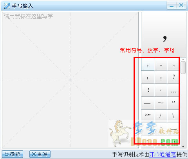Select the backslash \ symbol key
188x159 pixels.
(173, 116)
